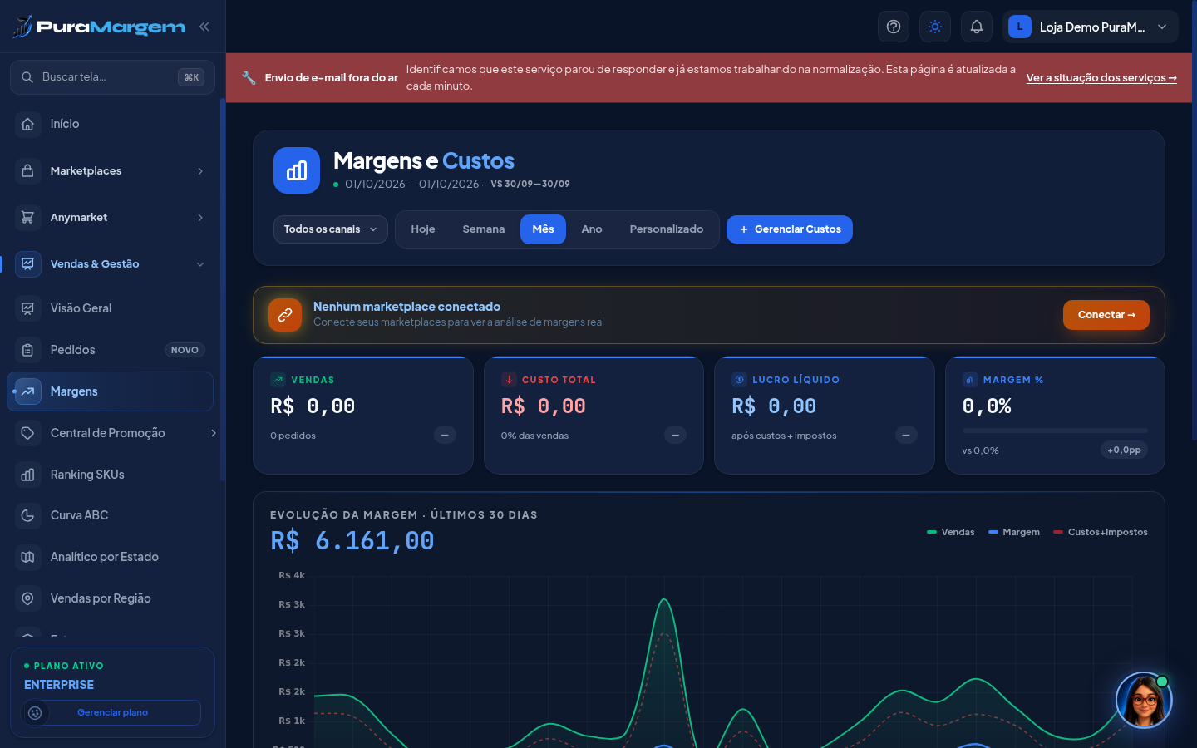
Task: Select the Semana period tab
Action: 484,229
